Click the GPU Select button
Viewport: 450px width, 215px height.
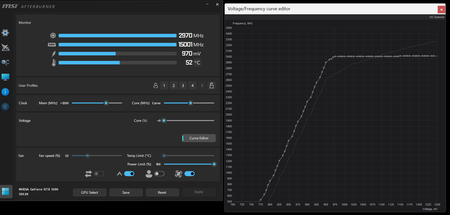point(89,192)
